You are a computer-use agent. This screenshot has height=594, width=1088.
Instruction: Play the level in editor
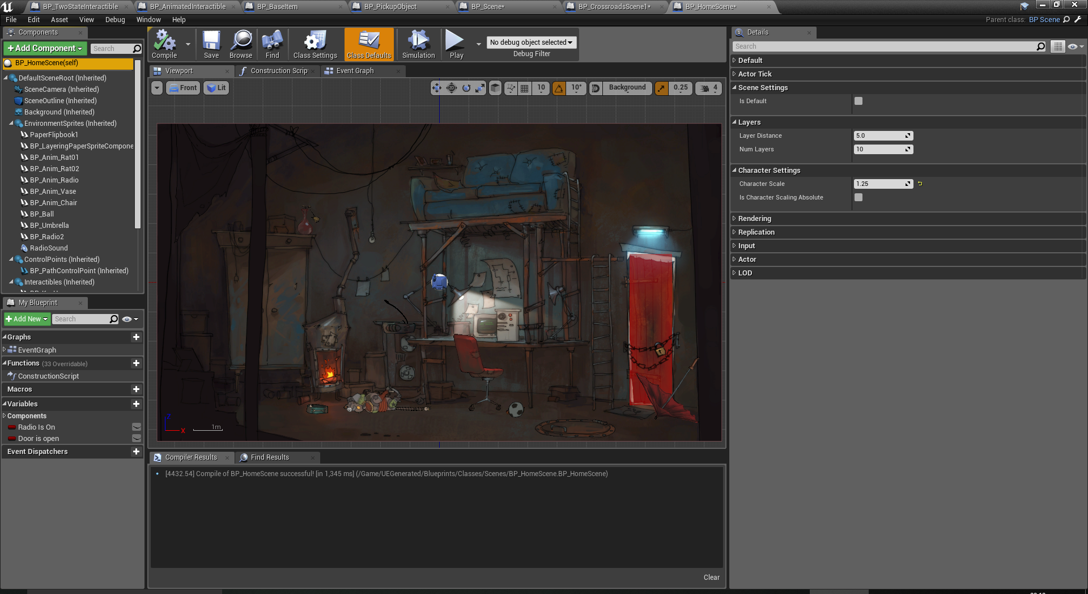456,44
